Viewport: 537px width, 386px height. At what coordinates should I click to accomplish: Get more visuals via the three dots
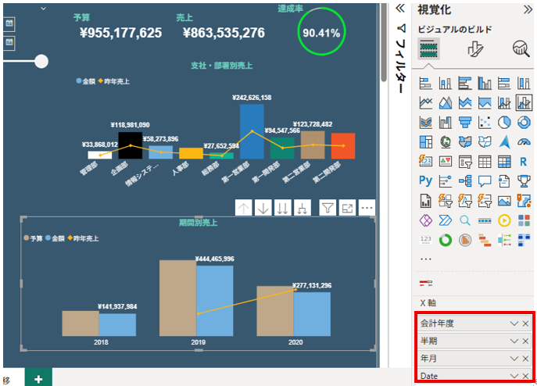point(426,259)
